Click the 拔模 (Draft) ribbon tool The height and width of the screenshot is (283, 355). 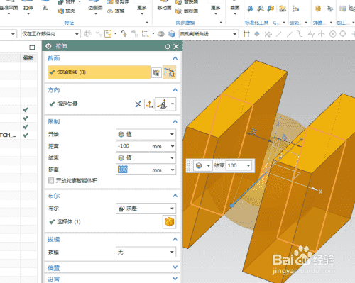[116, 11]
